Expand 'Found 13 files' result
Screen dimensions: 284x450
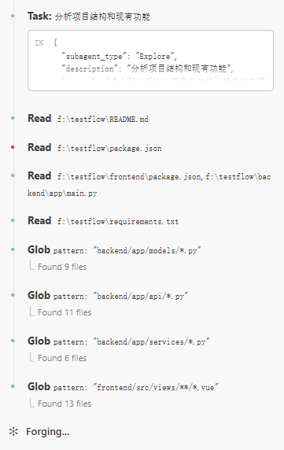click(x=65, y=404)
